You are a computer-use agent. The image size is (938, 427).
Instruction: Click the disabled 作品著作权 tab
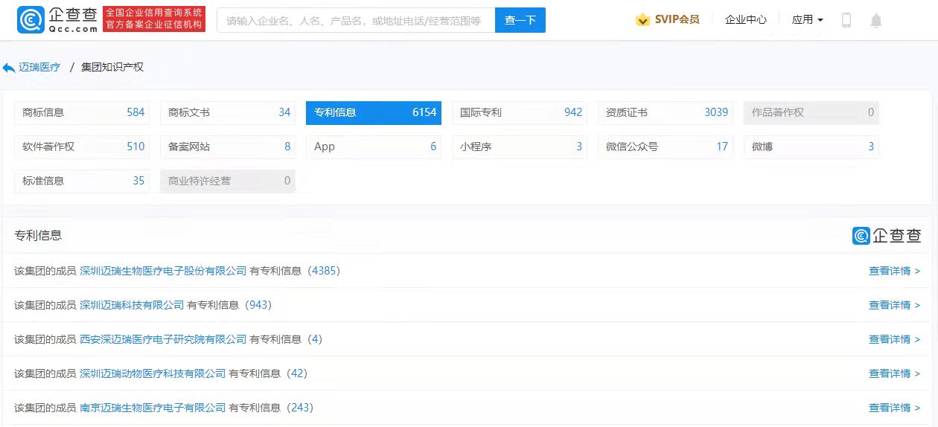(x=811, y=112)
